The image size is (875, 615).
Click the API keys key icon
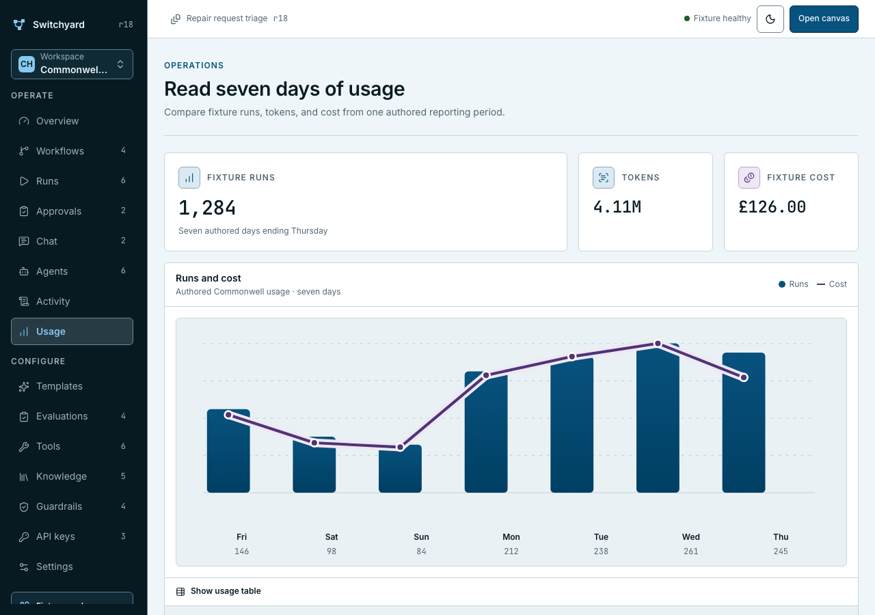24,536
